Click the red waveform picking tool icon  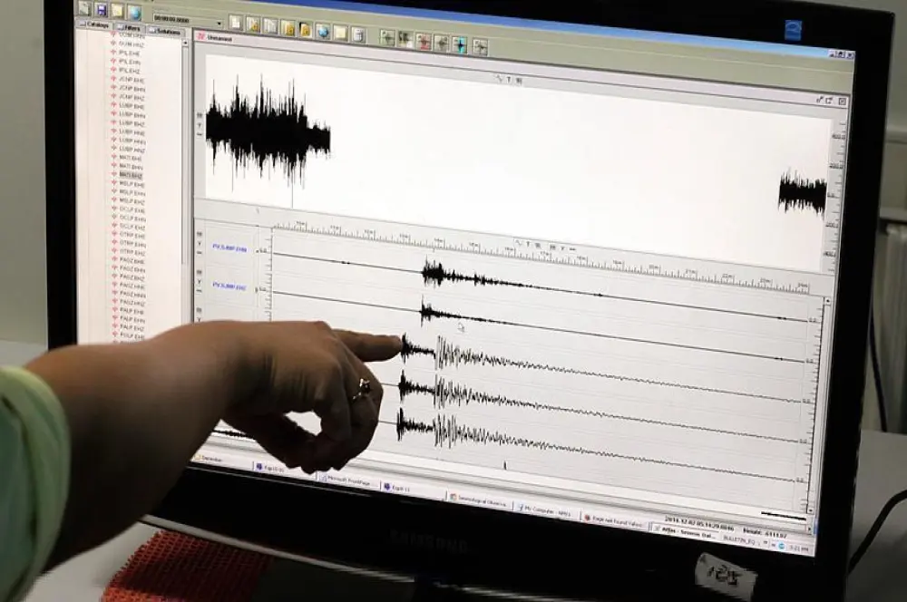click(x=424, y=41)
